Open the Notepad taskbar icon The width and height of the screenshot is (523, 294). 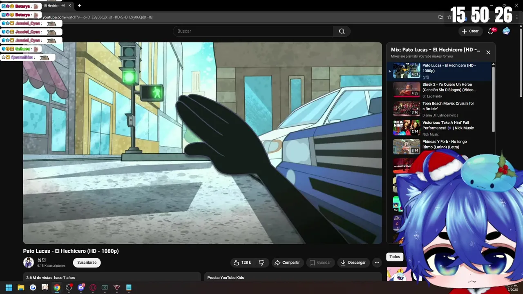[x=129, y=287]
